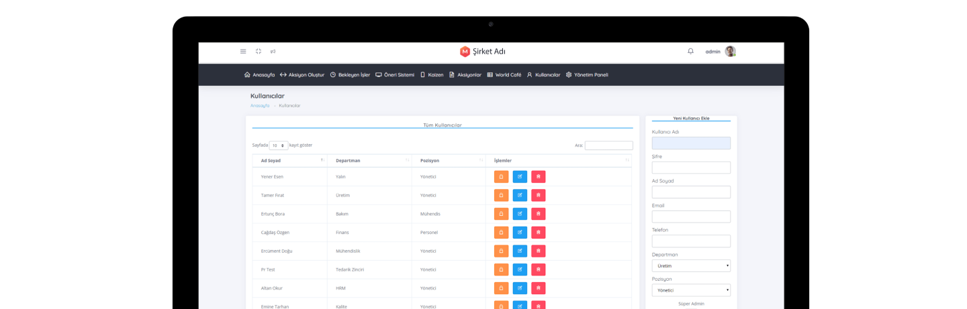
Task: Focus the Email input field
Action: 691,217
